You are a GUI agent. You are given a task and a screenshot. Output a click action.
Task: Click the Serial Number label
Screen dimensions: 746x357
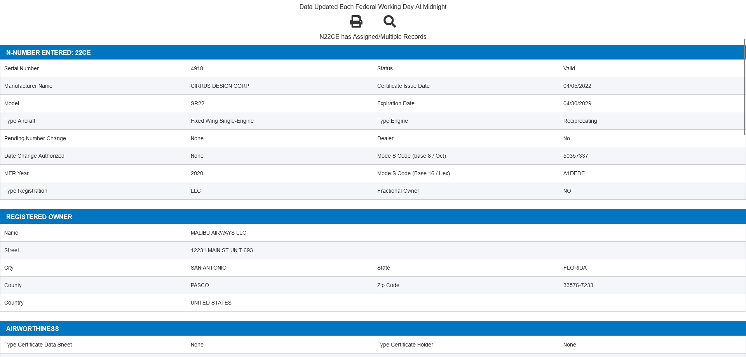tap(21, 68)
